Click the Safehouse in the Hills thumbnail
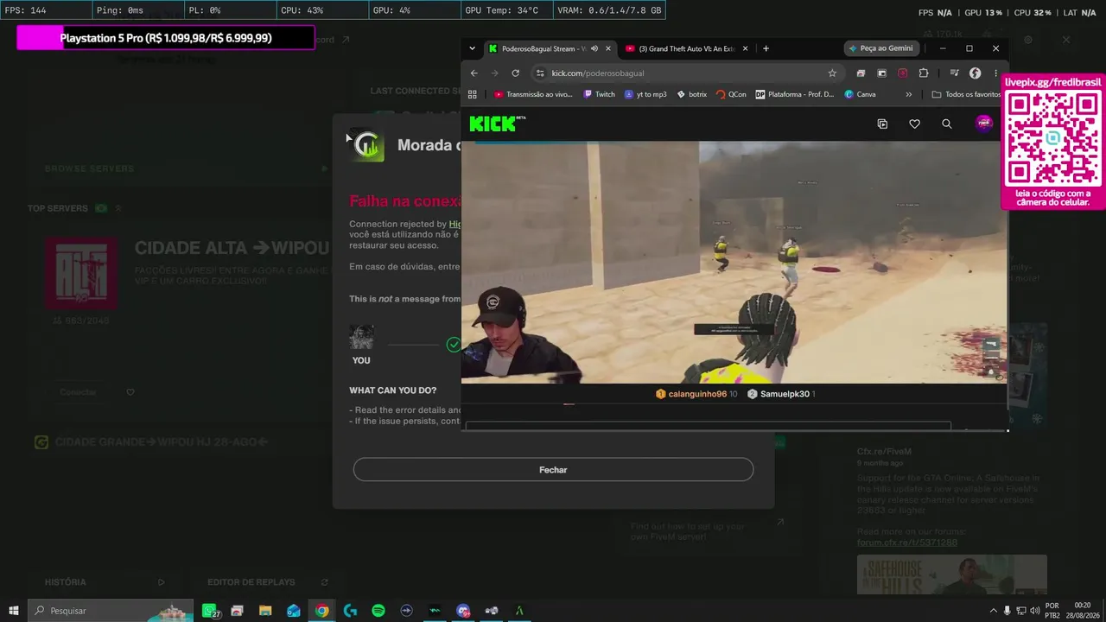The width and height of the screenshot is (1106, 622). (x=952, y=574)
